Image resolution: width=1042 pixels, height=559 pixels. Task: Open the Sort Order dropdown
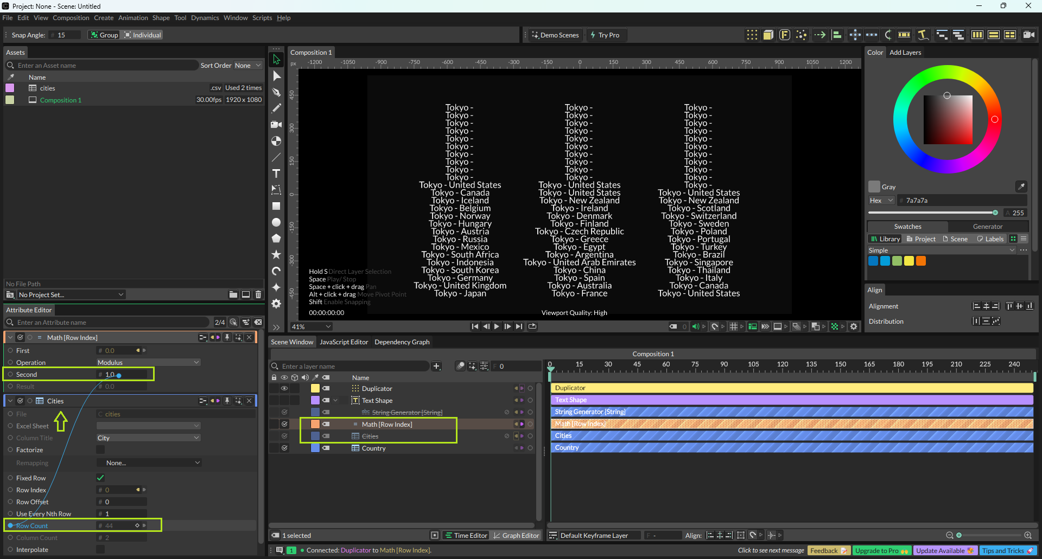(x=247, y=66)
